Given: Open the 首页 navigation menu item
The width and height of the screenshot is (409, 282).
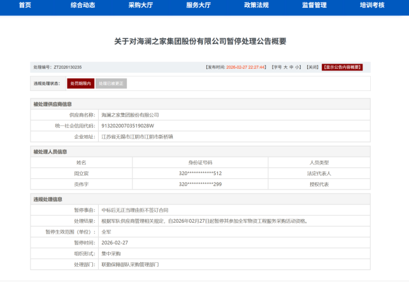Looking at the screenshot, I should (25, 5).
